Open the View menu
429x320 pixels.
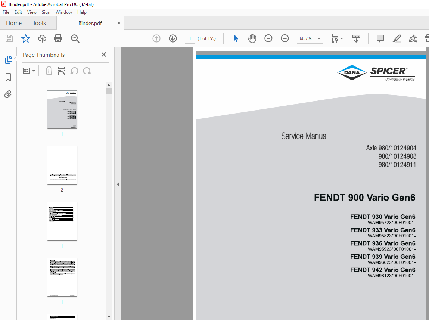point(32,12)
